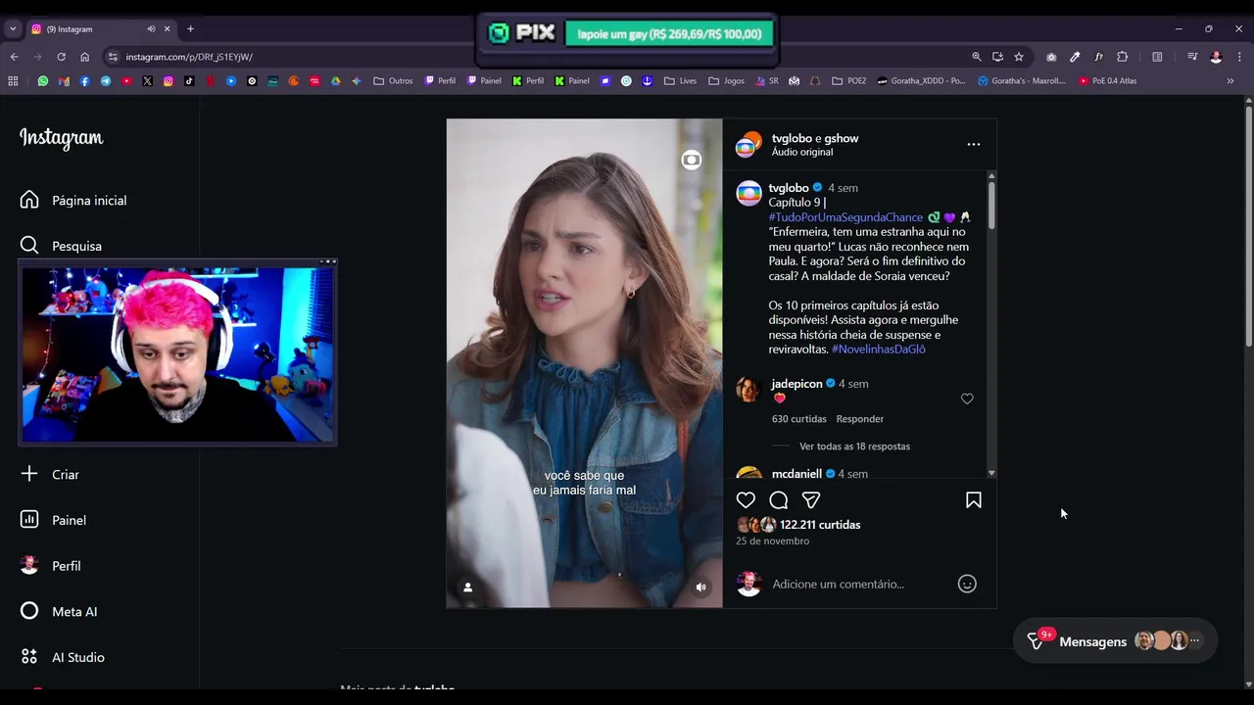
Task: Click the comments scrollbar thumb
Action: [991, 205]
